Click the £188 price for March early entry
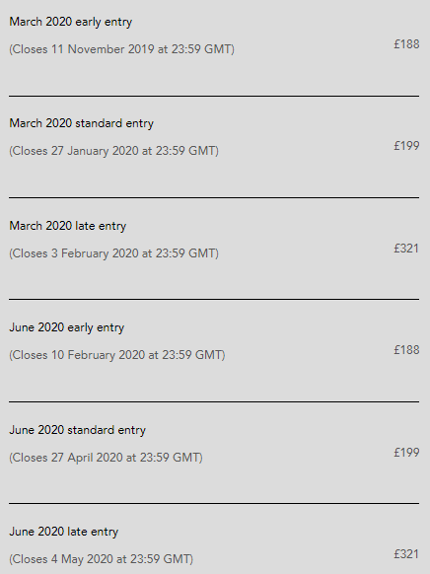This screenshot has width=430, height=574. tap(406, 44)
